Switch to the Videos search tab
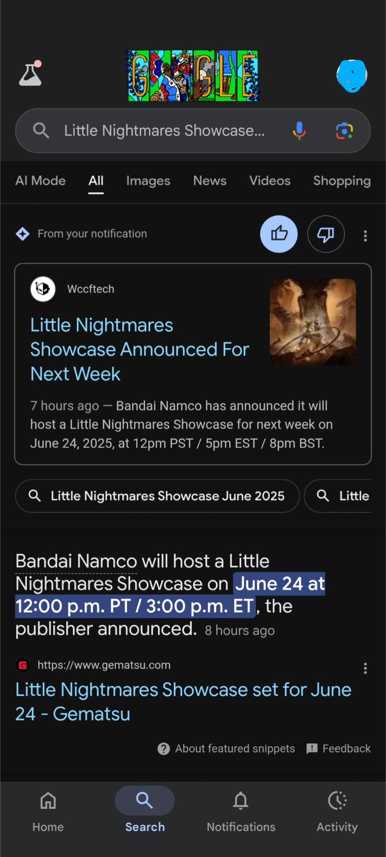Viewport: 386px width, 857px height. tap(270, 181)
